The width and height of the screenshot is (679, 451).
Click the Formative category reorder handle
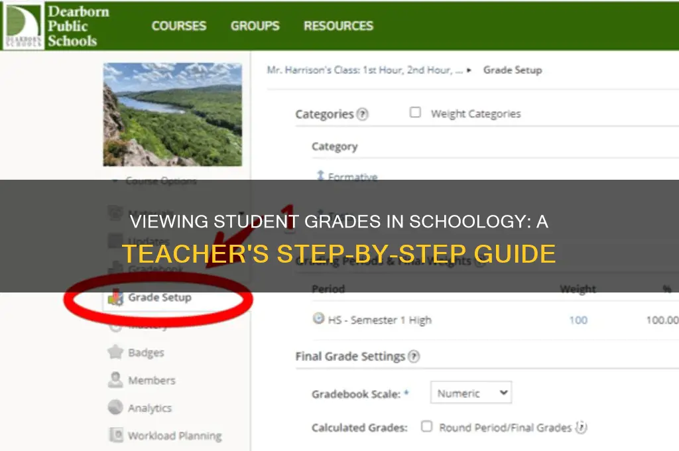pyautogui.click(x=320, y=175)
